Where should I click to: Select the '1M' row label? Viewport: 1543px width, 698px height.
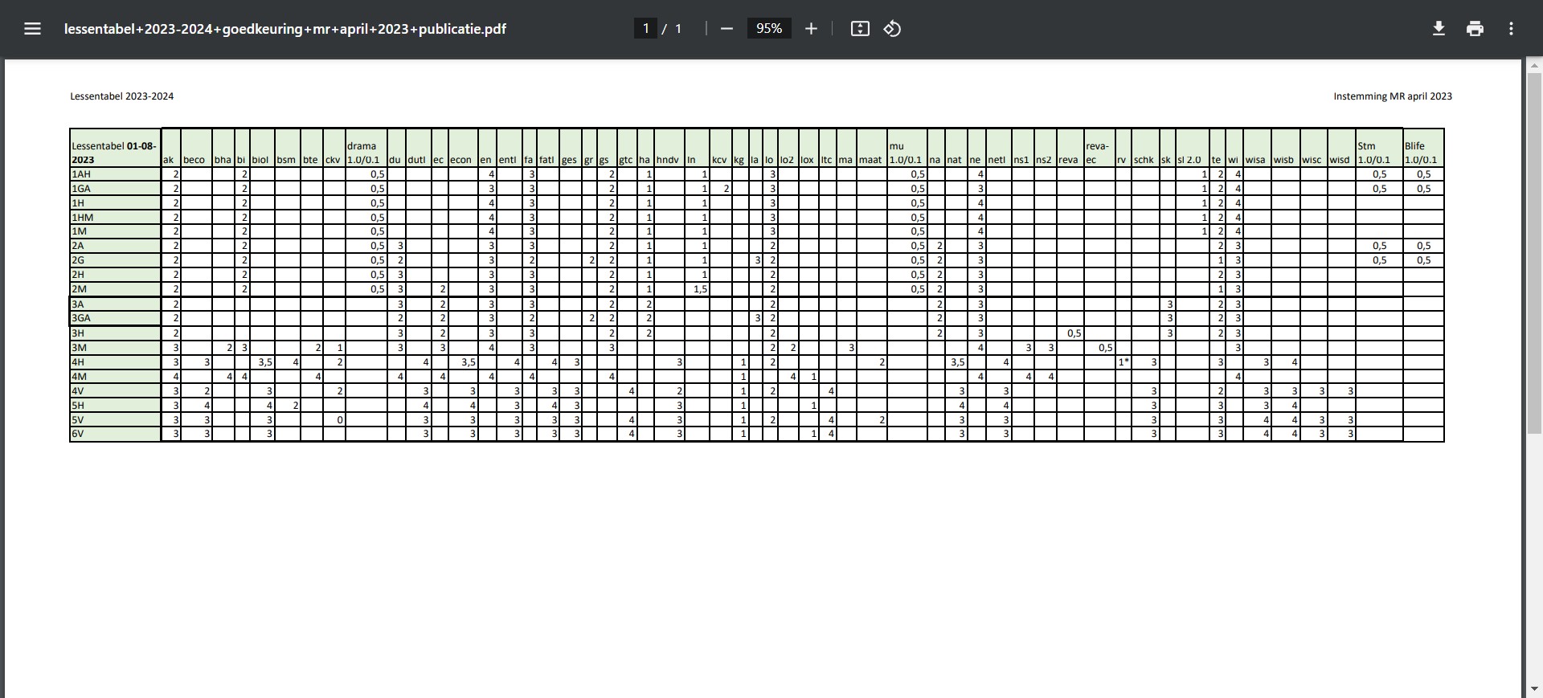coord(116,231)
